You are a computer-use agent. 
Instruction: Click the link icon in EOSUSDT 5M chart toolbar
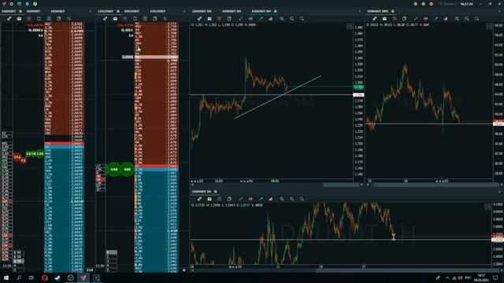pyautogui.click(x=199, y=19)
